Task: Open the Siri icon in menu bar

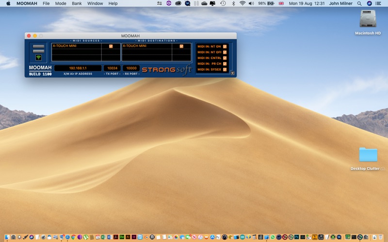Action: pyautogui.click(x=369, y=3)
